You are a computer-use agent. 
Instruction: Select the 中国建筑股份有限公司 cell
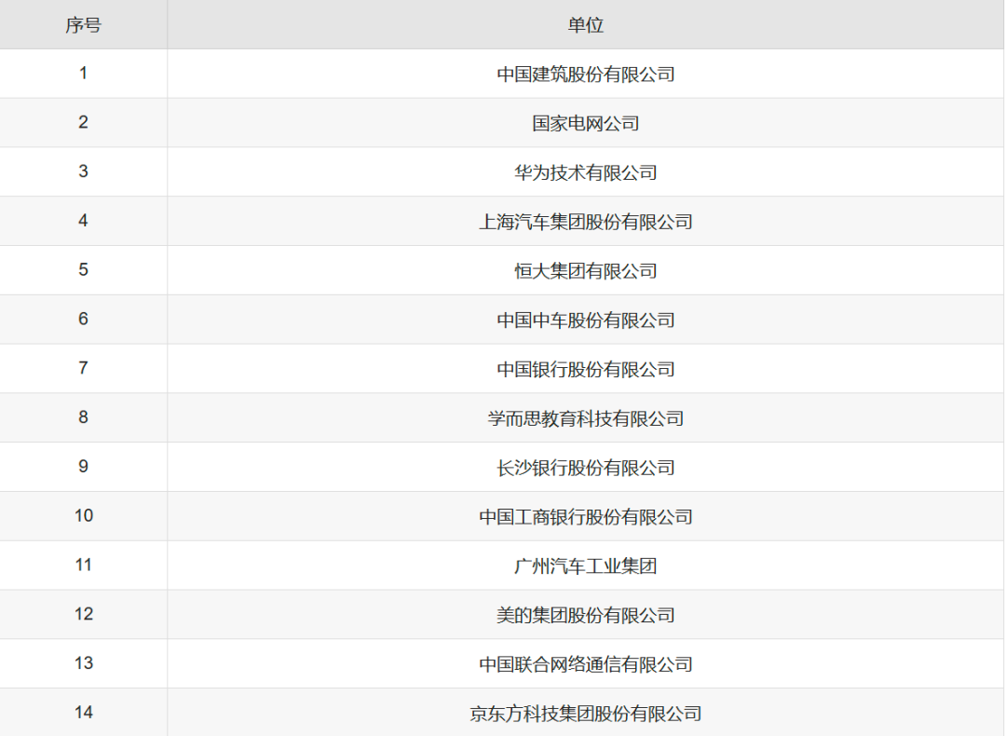(x=586, y=75)
